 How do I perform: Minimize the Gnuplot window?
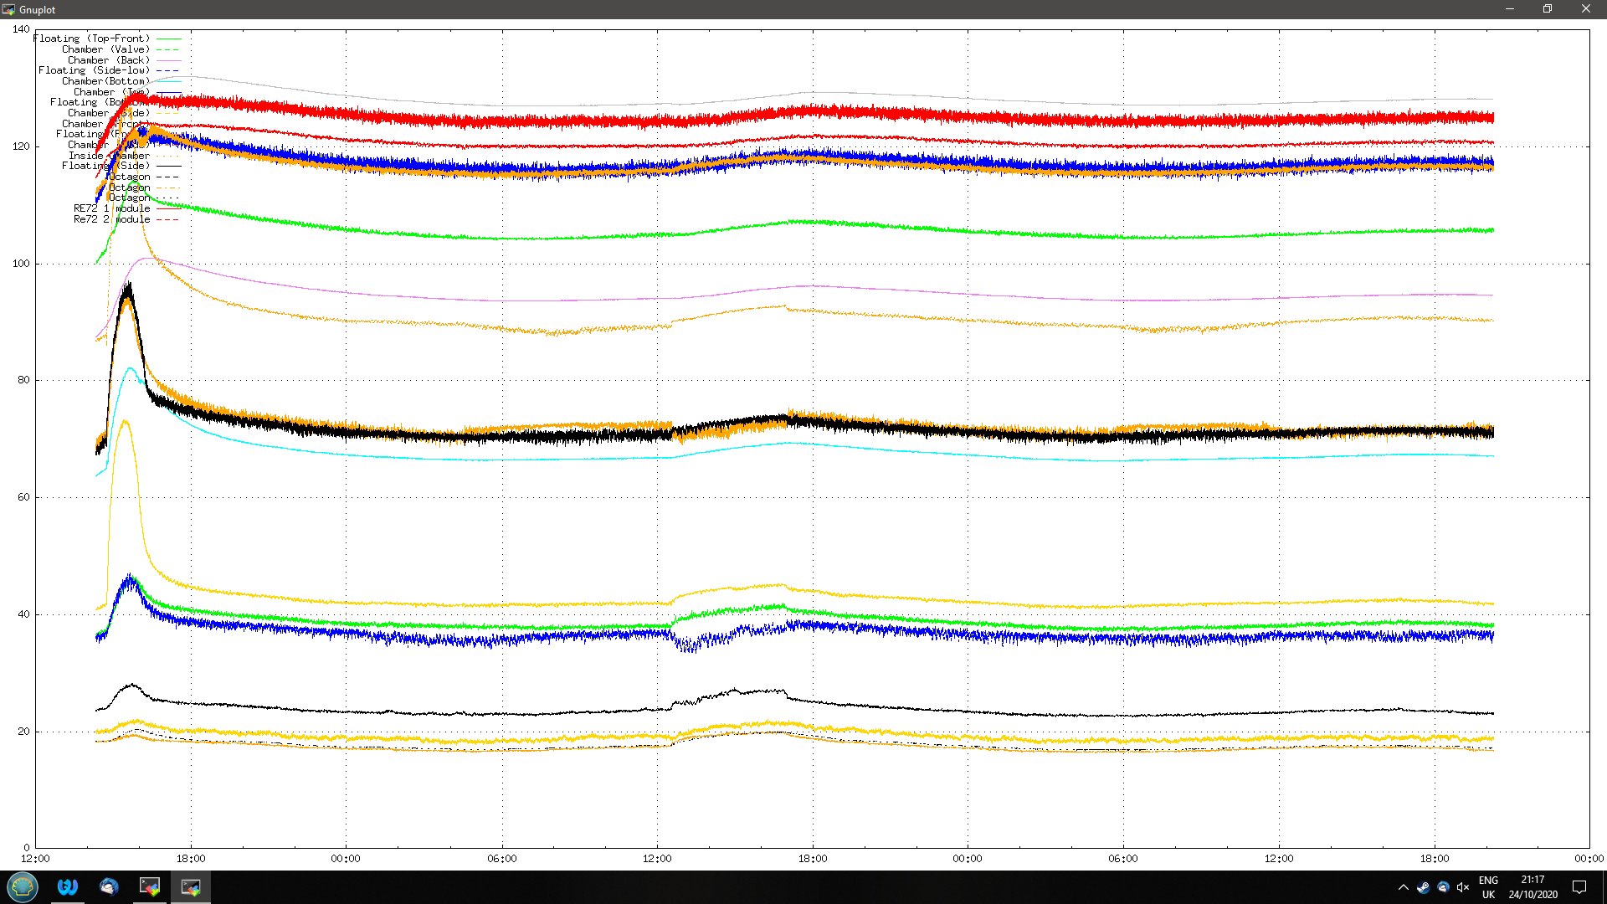coord(1510,9)
